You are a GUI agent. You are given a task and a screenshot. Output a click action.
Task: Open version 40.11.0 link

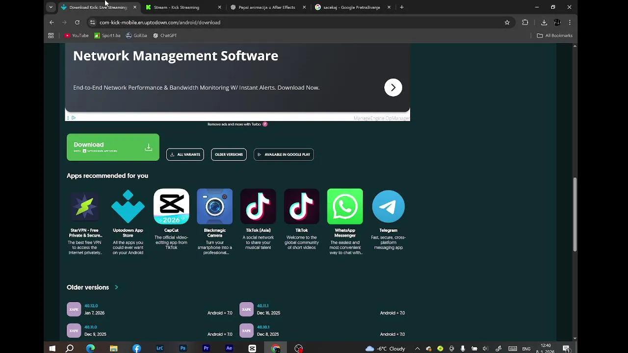[x=91, y=327]
